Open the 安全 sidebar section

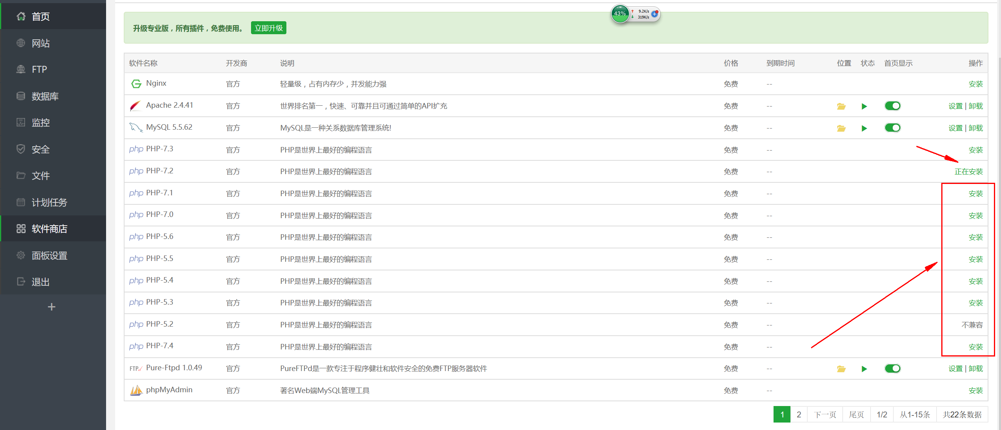click(53, 149)
